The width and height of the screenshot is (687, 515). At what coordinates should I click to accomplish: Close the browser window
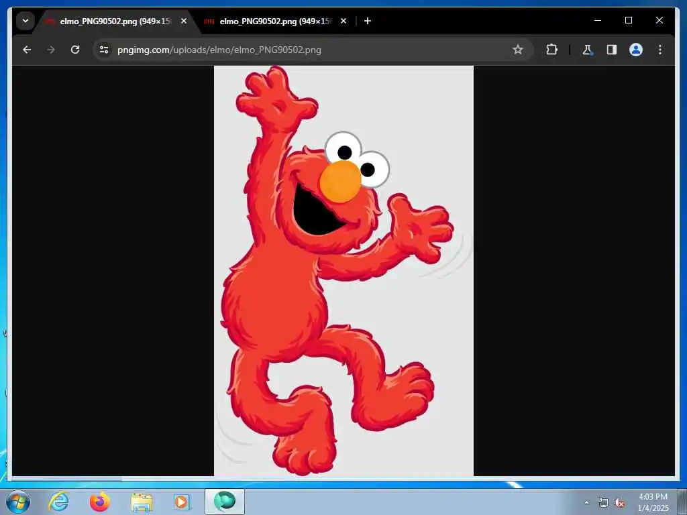659,21
